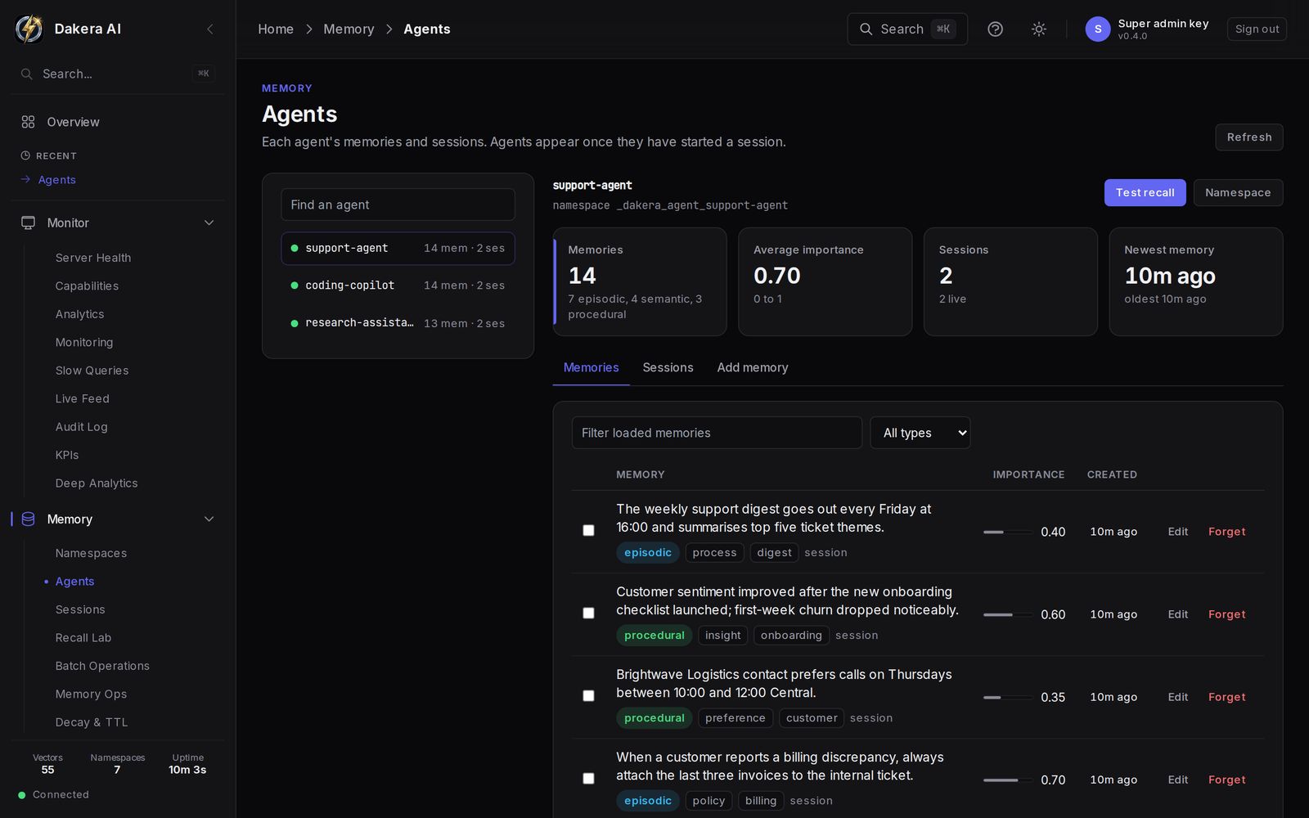Click the Home breadcrumb
The height and width of the screenshot is (818, 1309).
pyautogui.click(x=276, y=29)
